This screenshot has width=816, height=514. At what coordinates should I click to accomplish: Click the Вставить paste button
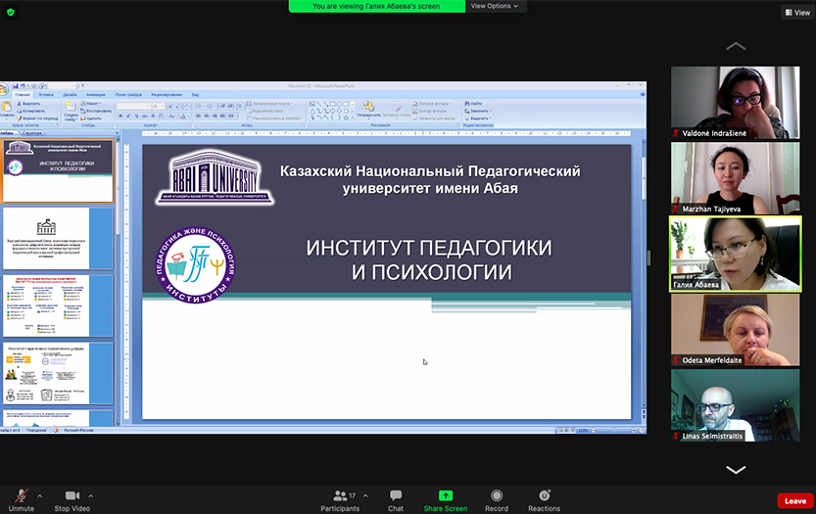pyautogui.click(x=6, y=111)
